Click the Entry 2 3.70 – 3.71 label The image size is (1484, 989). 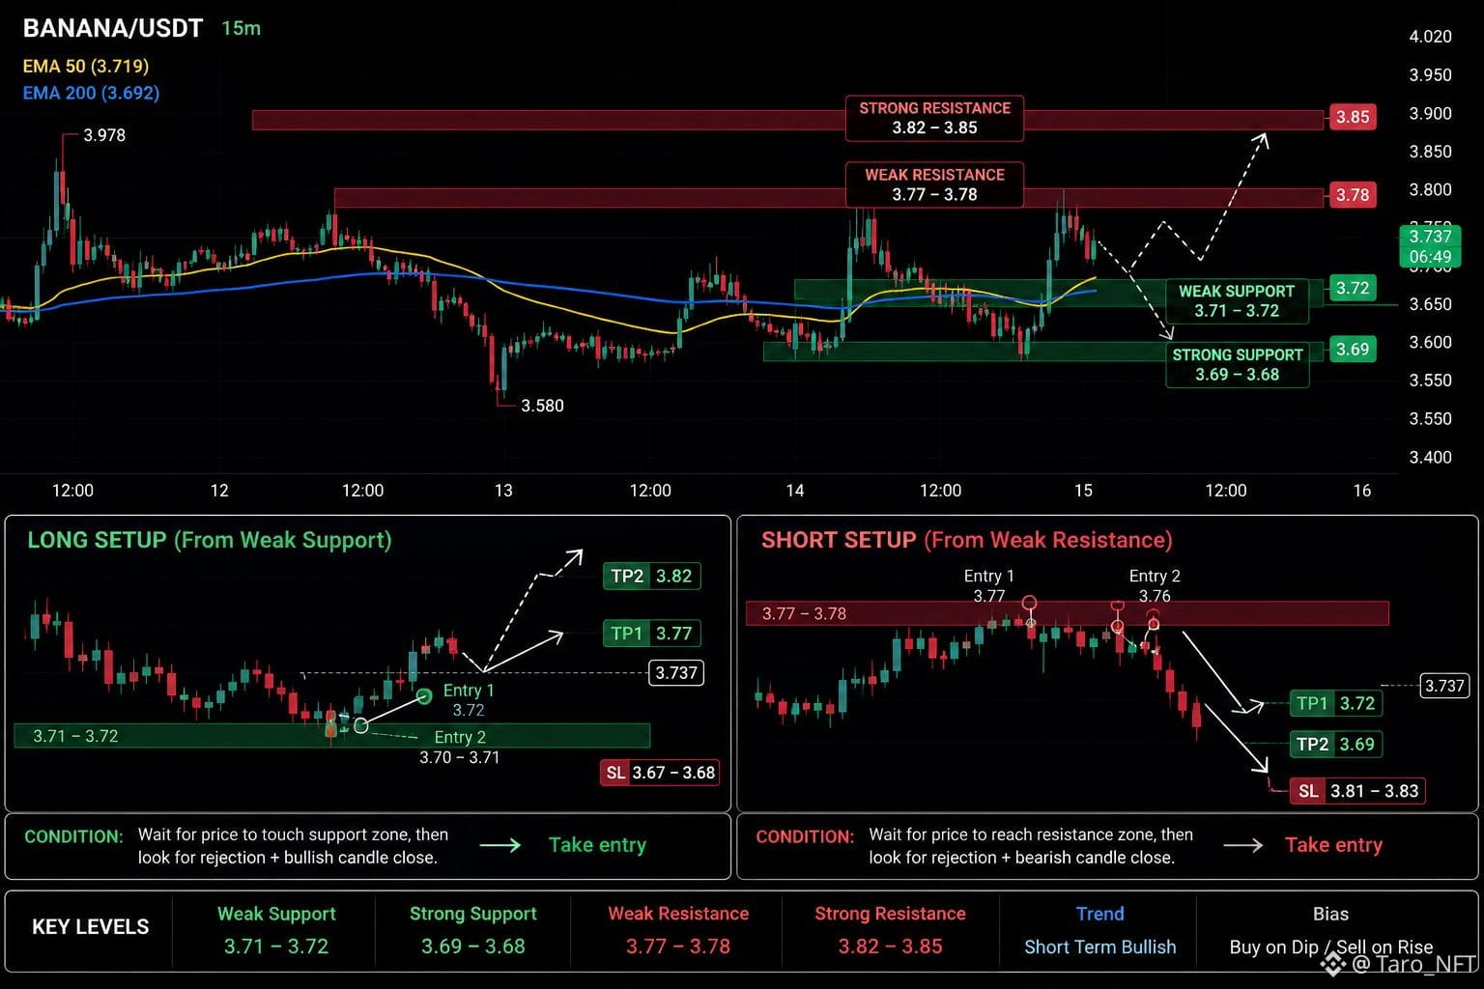[460, 748]
